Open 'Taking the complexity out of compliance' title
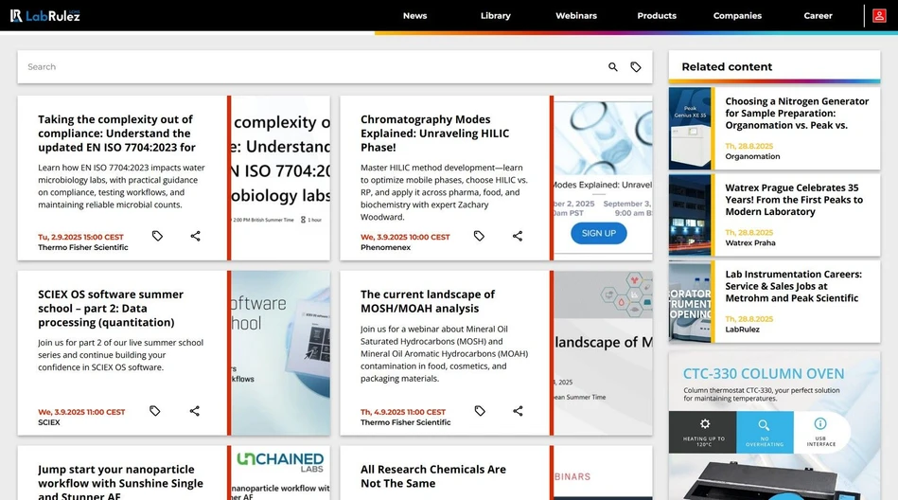This screenshot has width=898, height=500. point(116,133)
